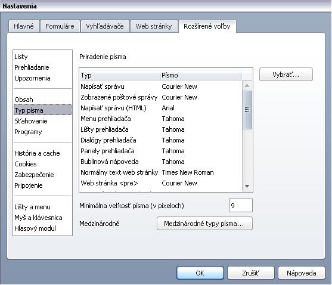Image resolution: width=332 pixels, height=285 pixels.
Task: Switch to the Hlavné tab
Action: pos(24,26)
